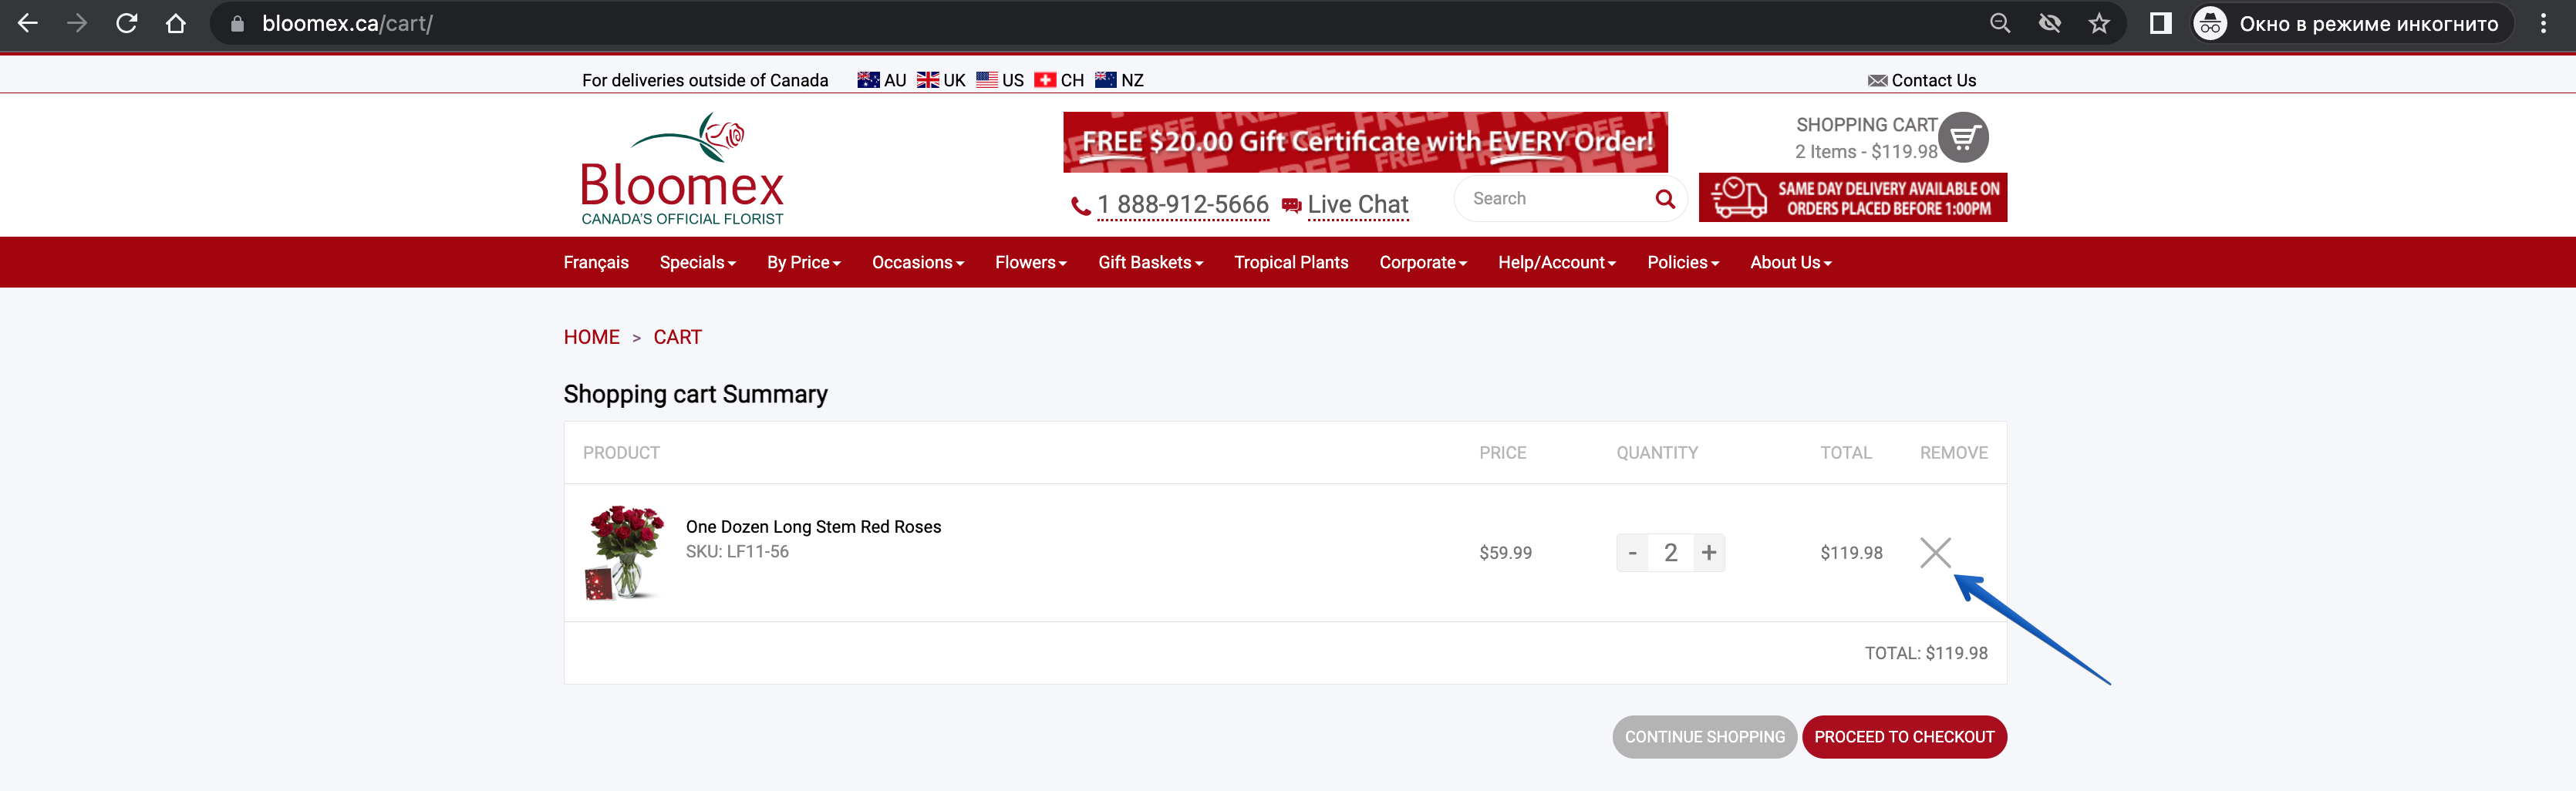Image resolution: width=2576 pixels, height=791 pixels.
Task: Decrease quantity with minus button
Action: 1632,552
